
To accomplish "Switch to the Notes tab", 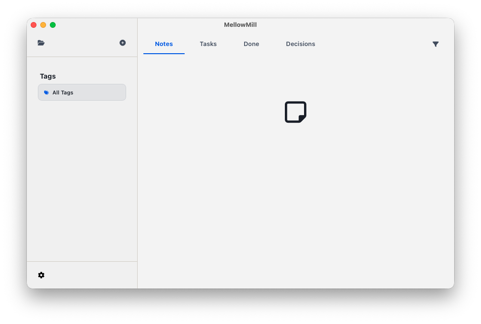I will coord(164,44).
